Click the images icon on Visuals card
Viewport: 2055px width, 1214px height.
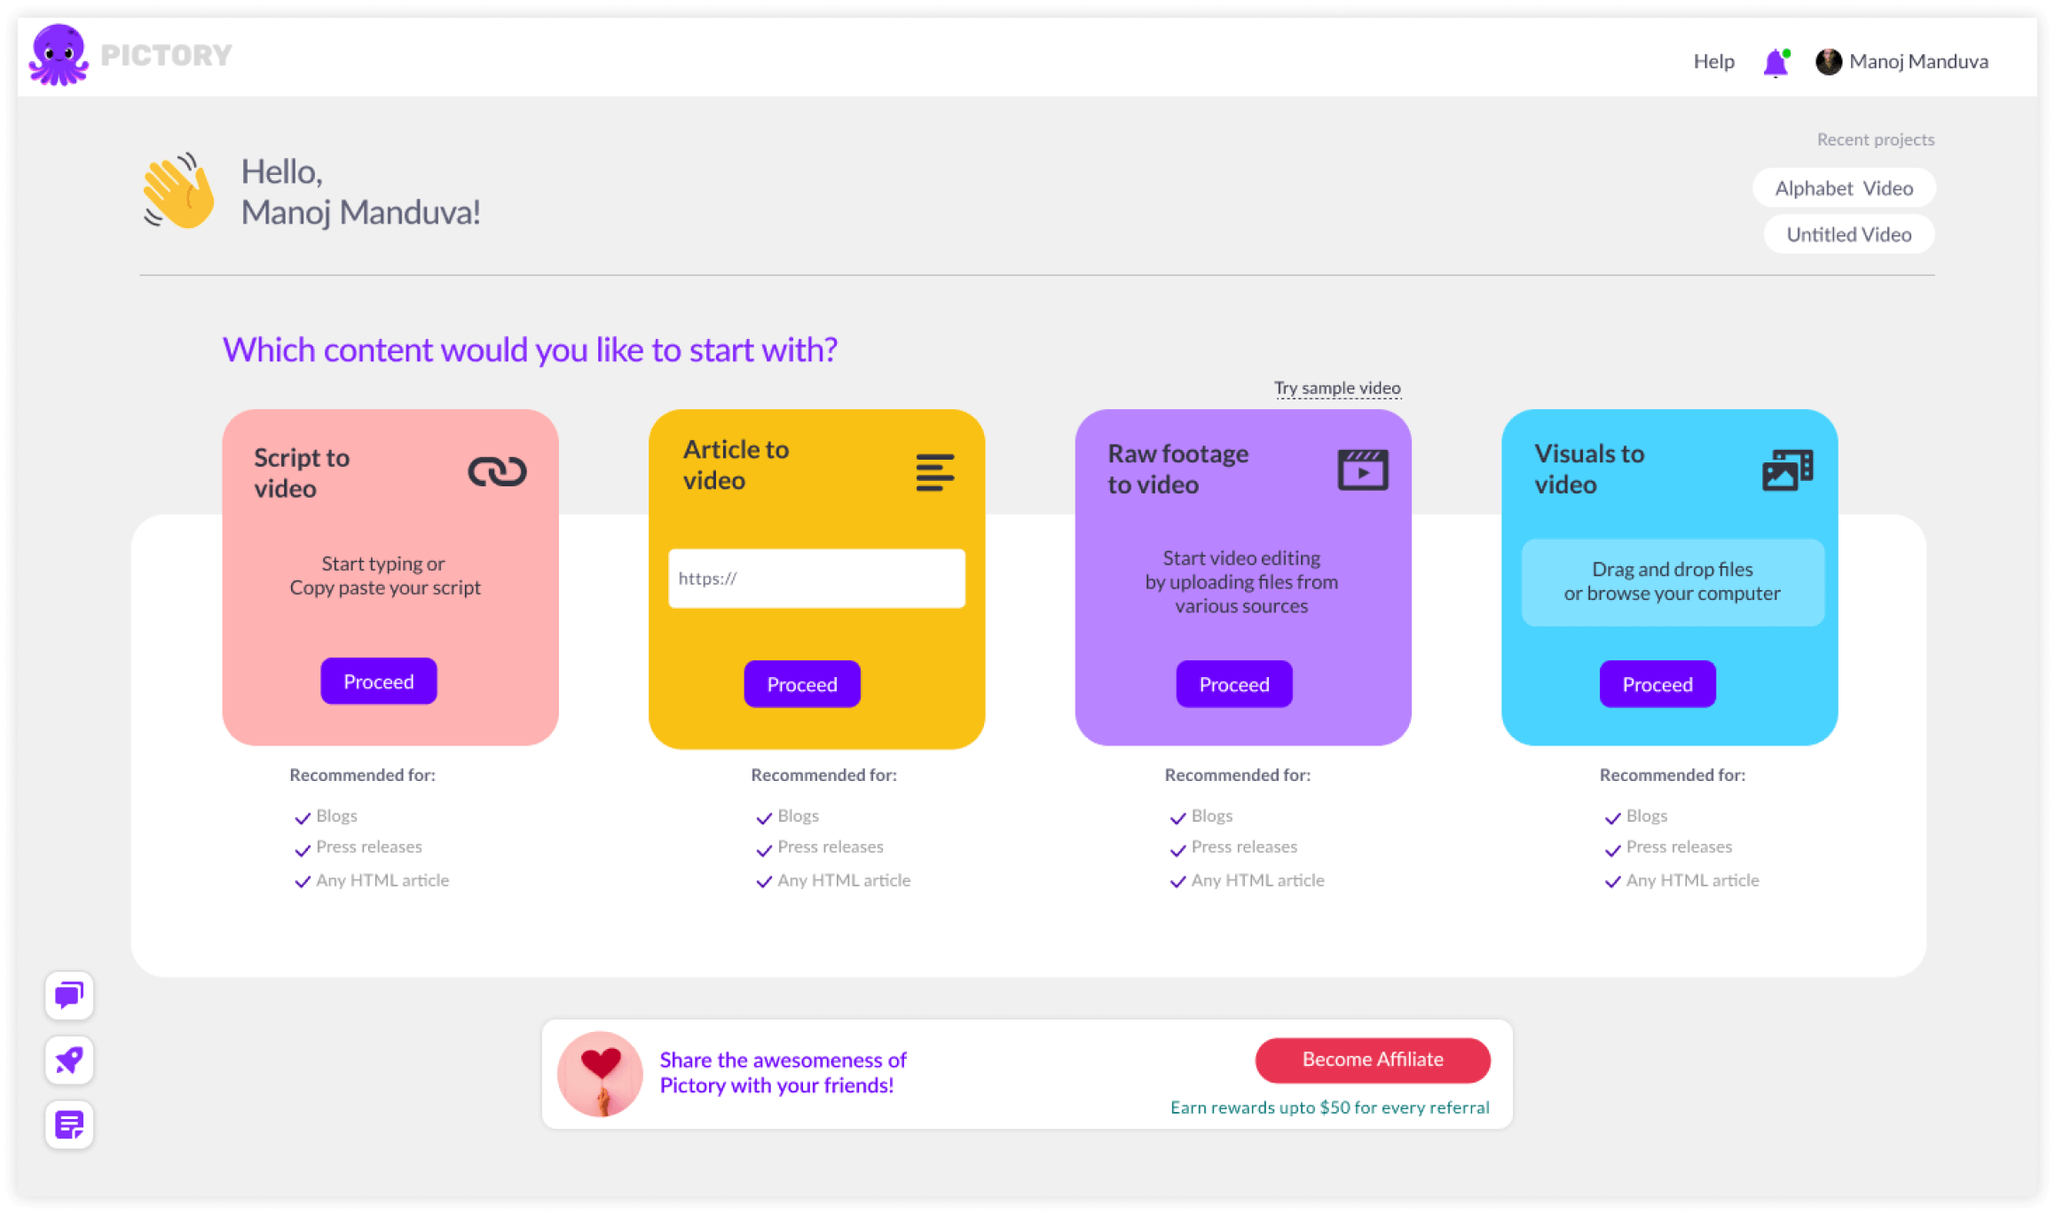(x=1787, y=470)
